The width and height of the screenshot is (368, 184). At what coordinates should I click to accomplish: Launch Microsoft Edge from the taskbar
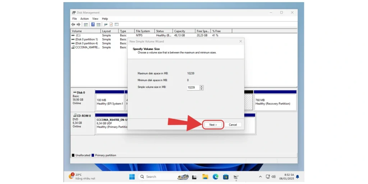(215, 176)
